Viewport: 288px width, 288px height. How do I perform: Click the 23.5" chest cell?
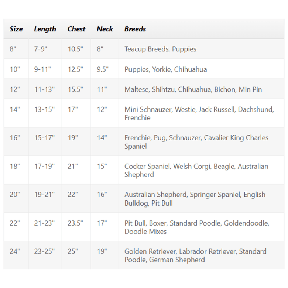pyautogui.click(x=76, y=227)
